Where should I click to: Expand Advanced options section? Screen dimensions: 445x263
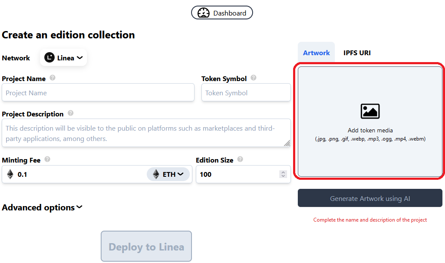point(42,207)
